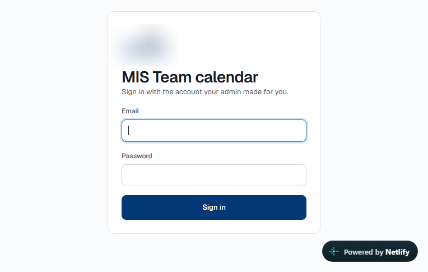This screenshot has width=428, height=272.
Task: Click the Sign in button
Action: pyautogui.click(x=214, y=208)
